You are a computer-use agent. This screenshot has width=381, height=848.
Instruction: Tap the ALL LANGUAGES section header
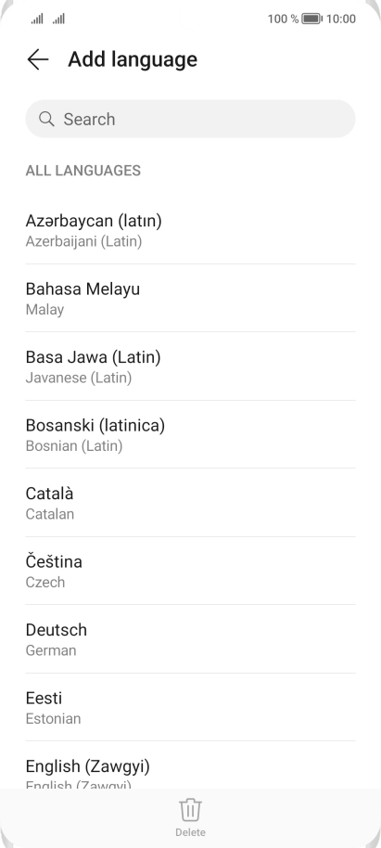coord(83,171)
